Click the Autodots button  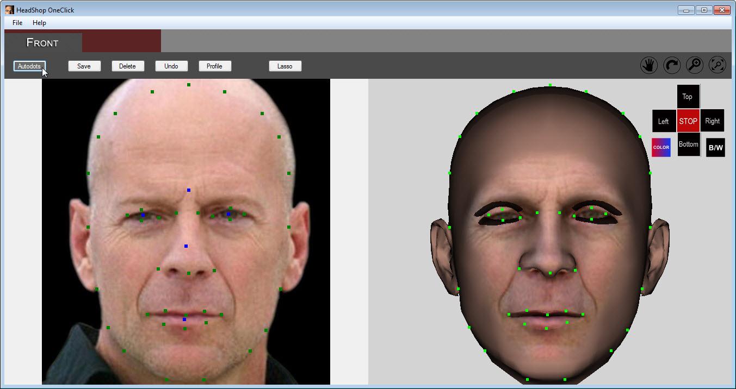point(29,66)
